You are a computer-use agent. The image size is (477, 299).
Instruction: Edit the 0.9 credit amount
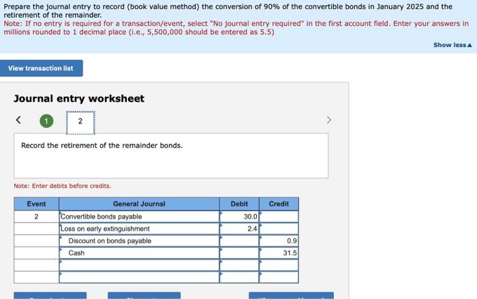[279, 241]
